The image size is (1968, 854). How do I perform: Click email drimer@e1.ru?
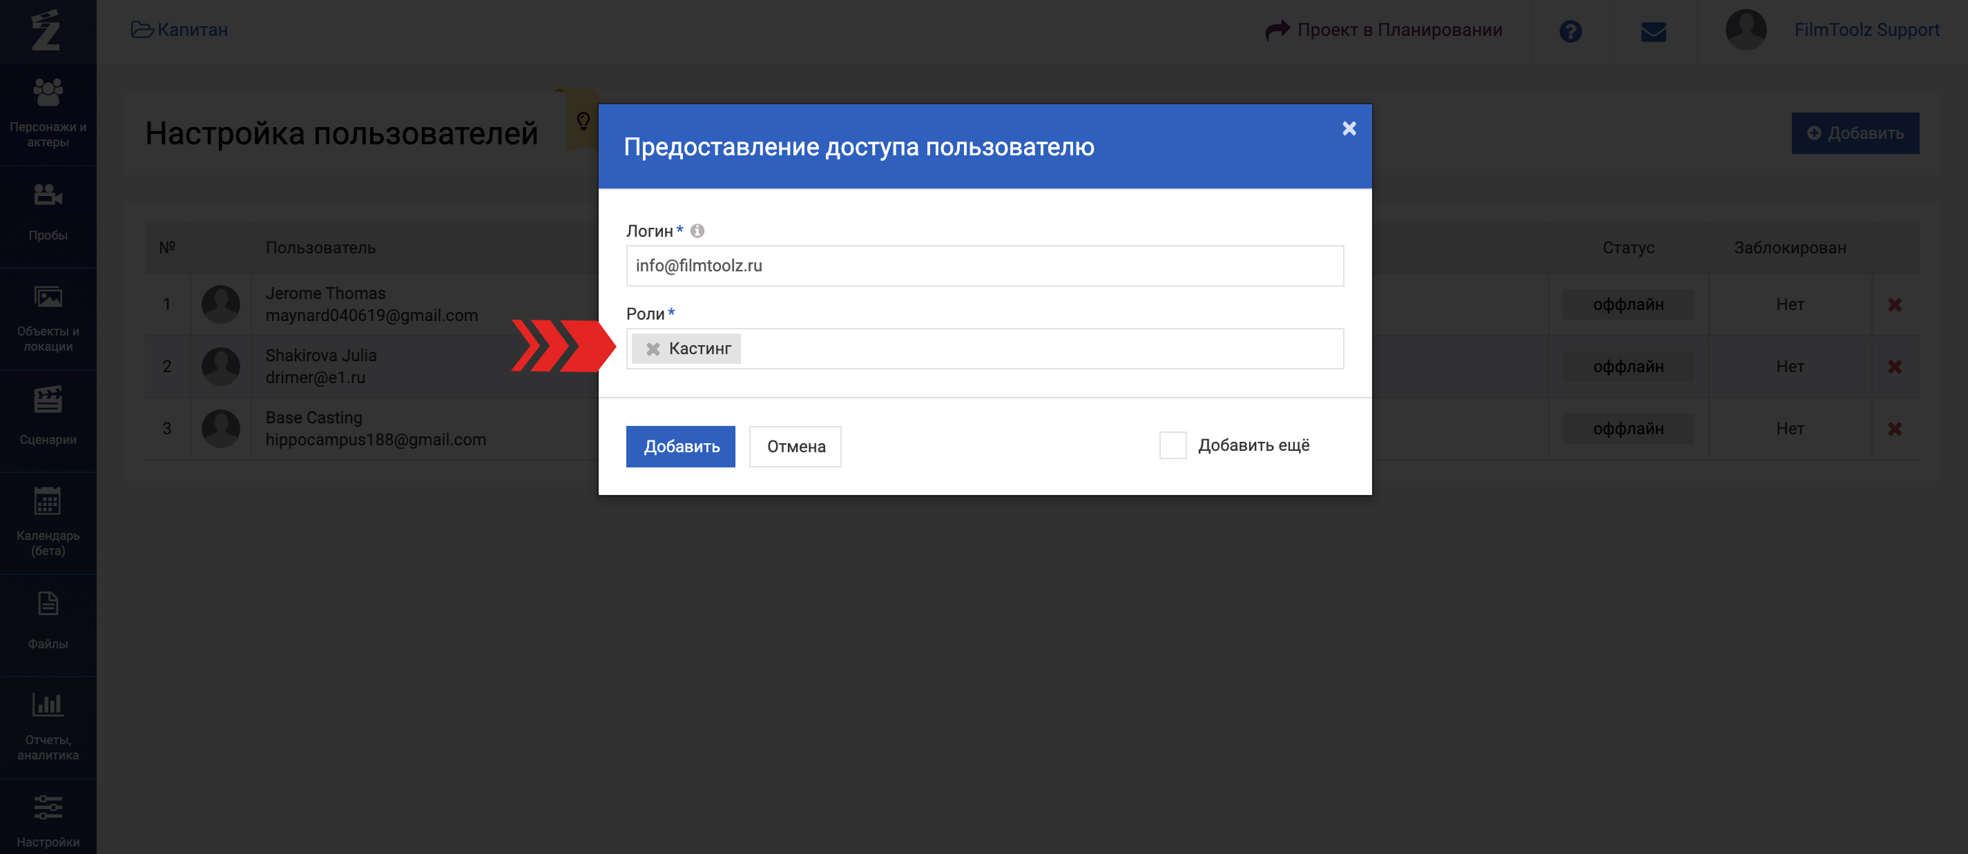coord(316,378)
